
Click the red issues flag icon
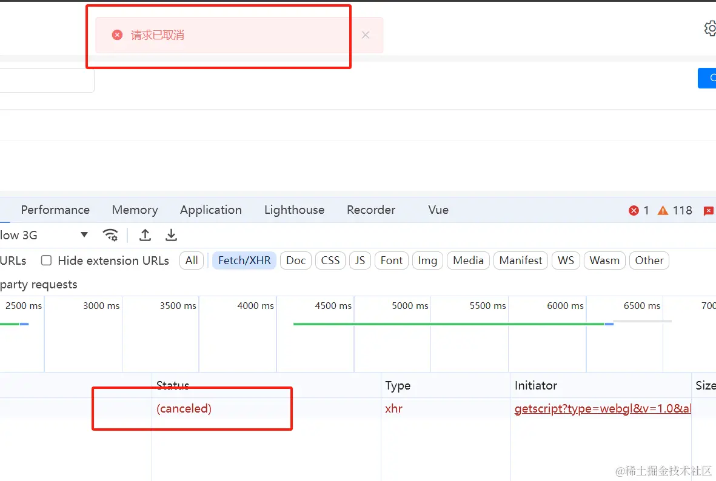[x=709, y=210]
